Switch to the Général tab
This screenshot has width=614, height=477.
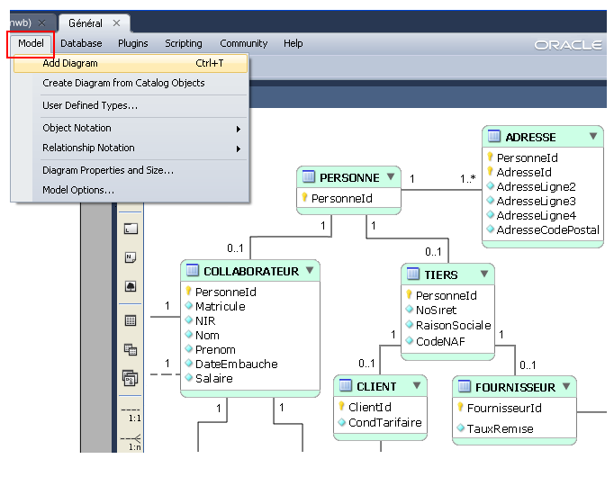[86, 22]
